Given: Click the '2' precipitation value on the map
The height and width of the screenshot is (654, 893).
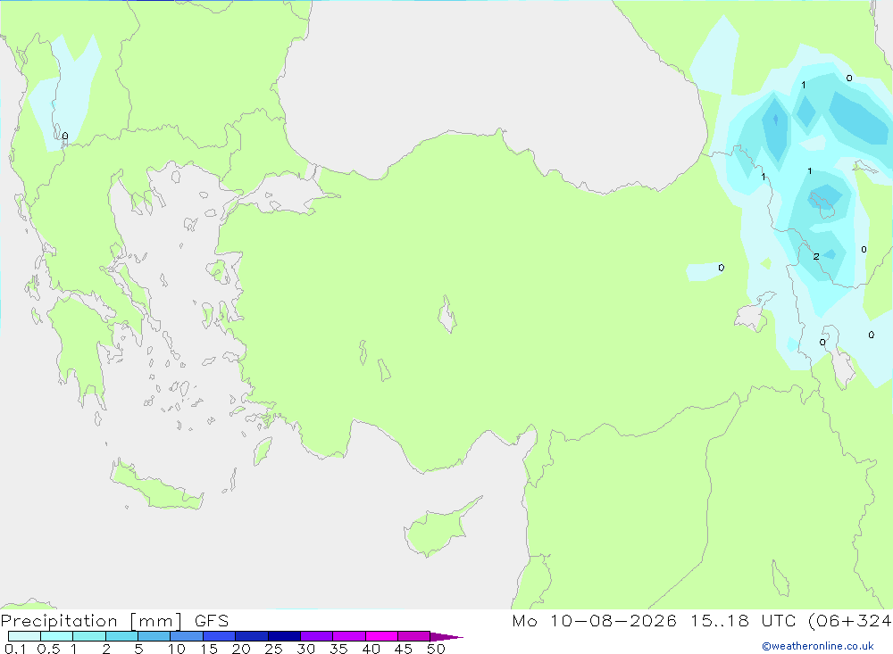Looking at the screenshot, I should tap(816, 257).
